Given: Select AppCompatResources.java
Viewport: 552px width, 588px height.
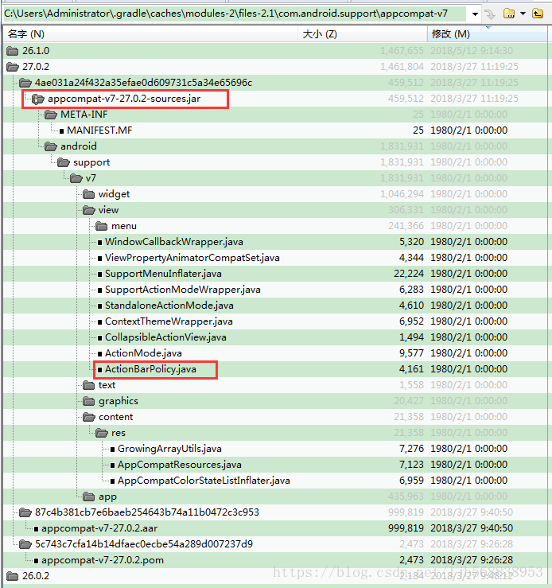Looking at the screenshot, I should click(x=180, y=465).
